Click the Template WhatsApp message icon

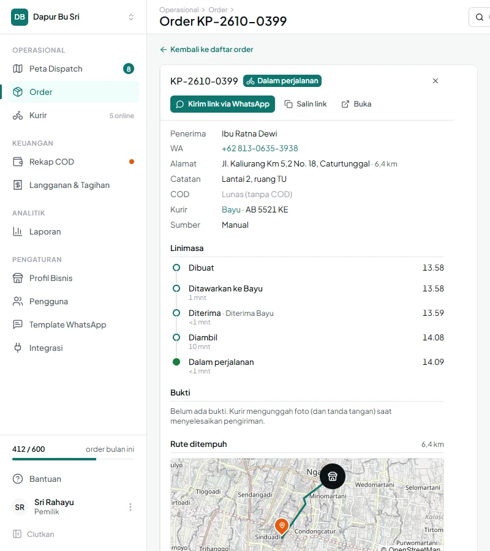[x=18, y=324]
